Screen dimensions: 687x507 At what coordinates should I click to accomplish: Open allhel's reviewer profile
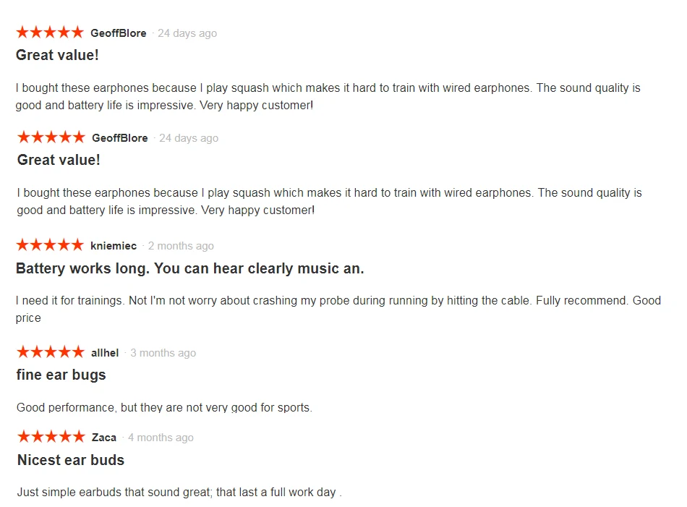pos(105,353)
